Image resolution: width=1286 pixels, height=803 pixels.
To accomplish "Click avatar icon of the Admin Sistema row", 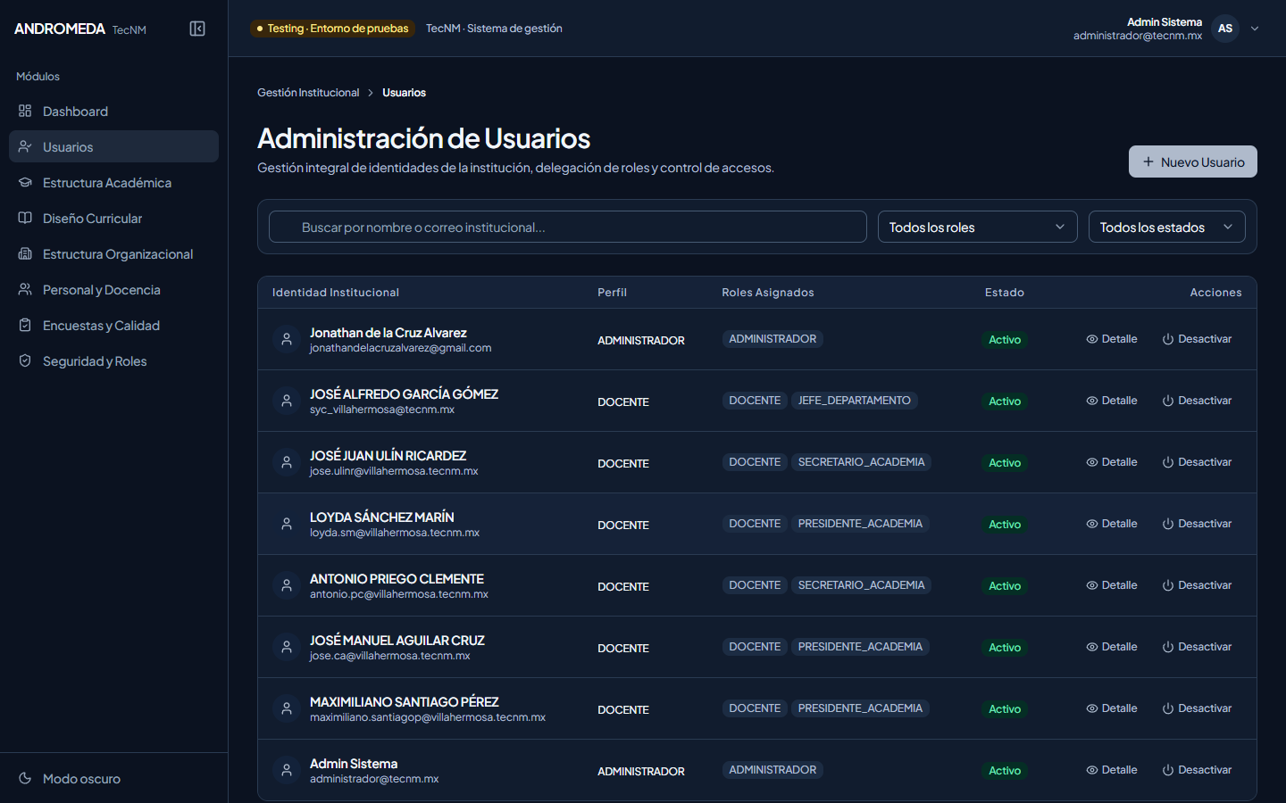I will tap(287, 770).
